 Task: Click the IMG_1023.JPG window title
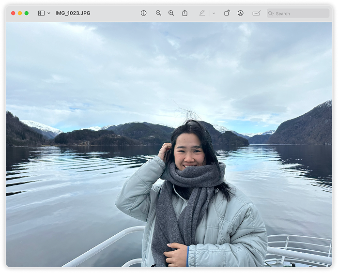click(x=73, y=13)
